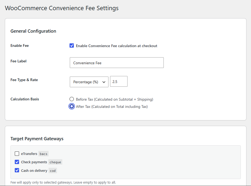This screenshot has height=186, width=251.
Task: Select the After Tax calculation radio button
Action: tap(72, 106)
